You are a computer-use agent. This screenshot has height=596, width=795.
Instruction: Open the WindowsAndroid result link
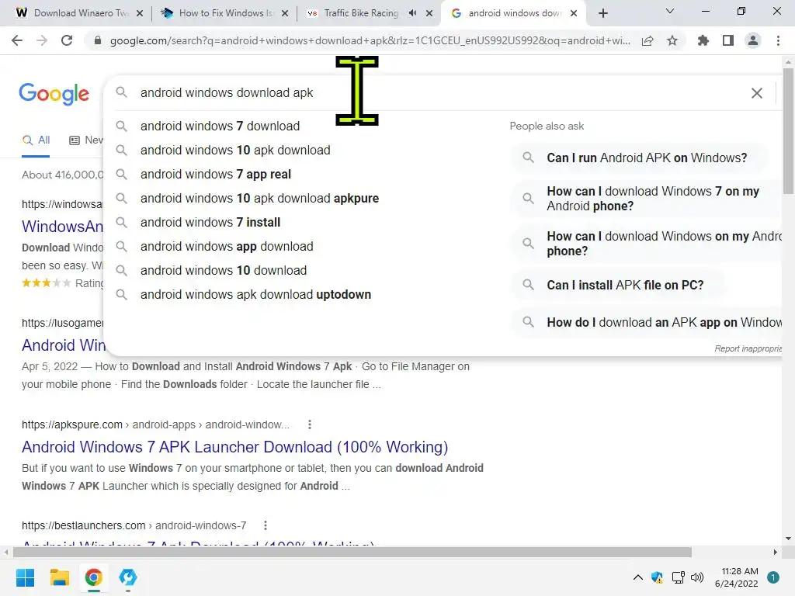click(x=62, y=227)
